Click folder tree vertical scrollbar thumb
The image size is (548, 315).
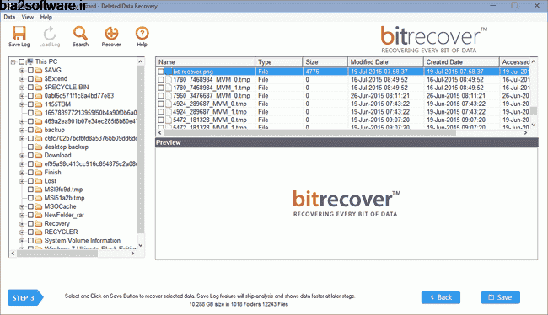click(x=141, y=149)
